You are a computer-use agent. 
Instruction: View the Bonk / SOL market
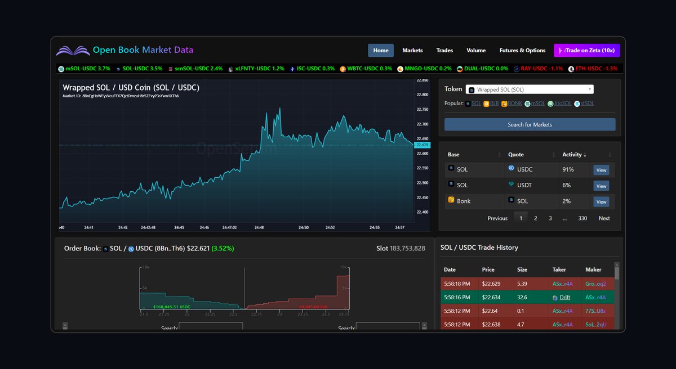601,201
